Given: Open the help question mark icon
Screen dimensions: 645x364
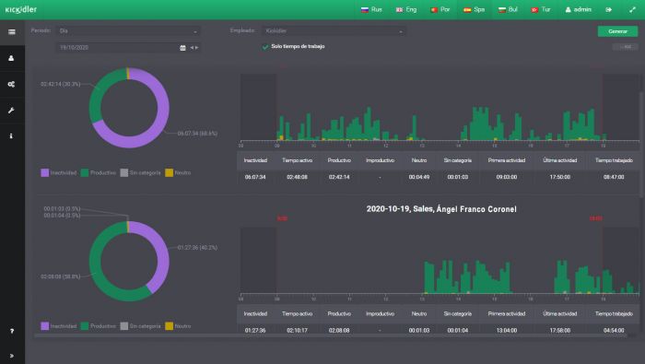Looking at the screenshot, I should pyautogui.click(x=11, y=331).
